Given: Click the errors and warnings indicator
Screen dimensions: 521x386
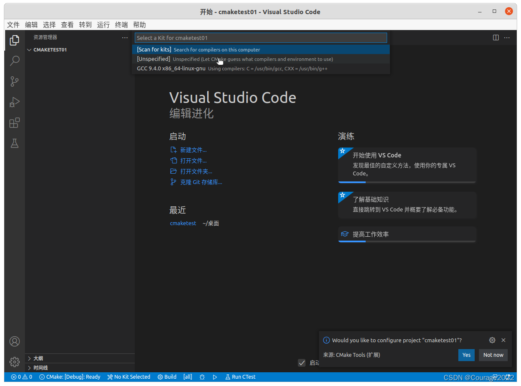Looking at the screenshot, I should (x=21, y=377).
